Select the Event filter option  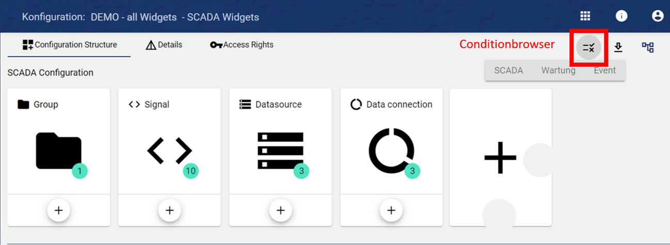pyautogui.click(x=604, y=71)
